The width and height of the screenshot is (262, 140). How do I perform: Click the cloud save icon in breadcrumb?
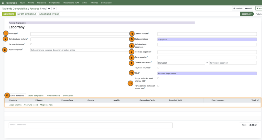pyautogui.click(x=49, y=8)
